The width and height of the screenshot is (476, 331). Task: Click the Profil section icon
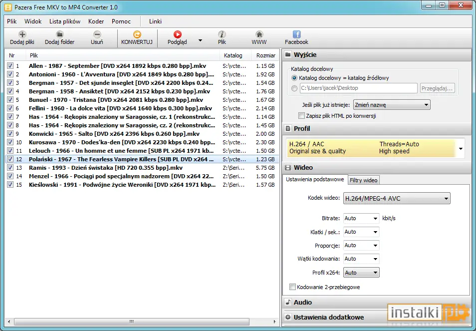coord(288,128)
